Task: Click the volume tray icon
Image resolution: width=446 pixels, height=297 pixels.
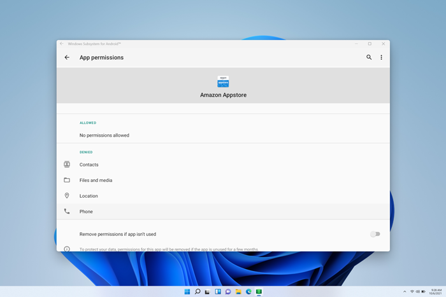Action: (417, 292)
